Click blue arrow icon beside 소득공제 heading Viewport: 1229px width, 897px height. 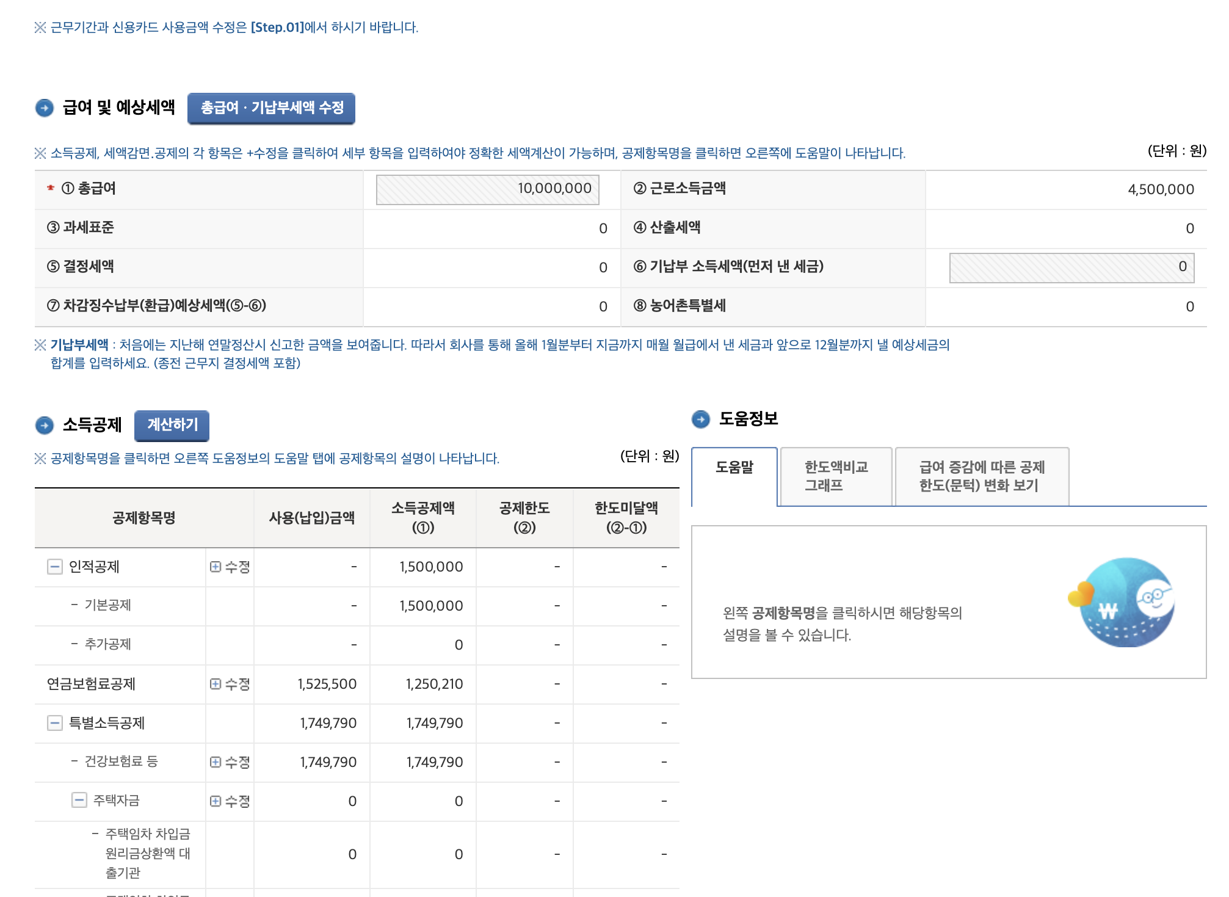tap(45, 425)
